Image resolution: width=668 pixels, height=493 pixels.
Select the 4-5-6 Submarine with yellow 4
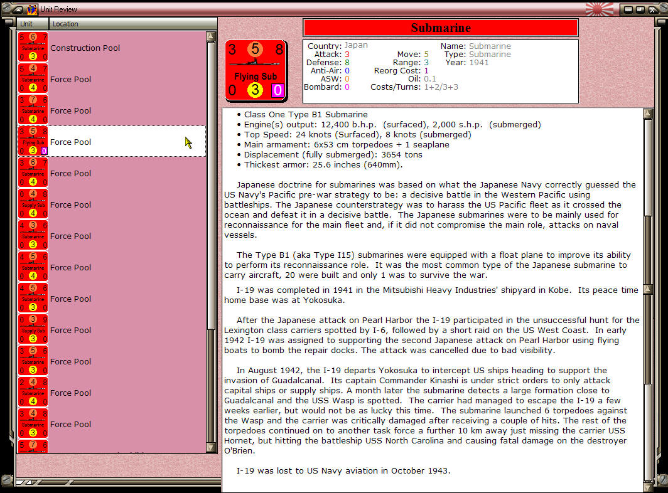tap(33, 267)
